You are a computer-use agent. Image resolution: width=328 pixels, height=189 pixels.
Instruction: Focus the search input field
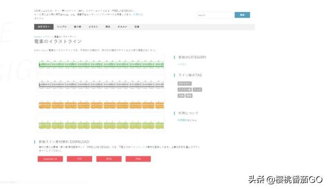click(215, 15)
